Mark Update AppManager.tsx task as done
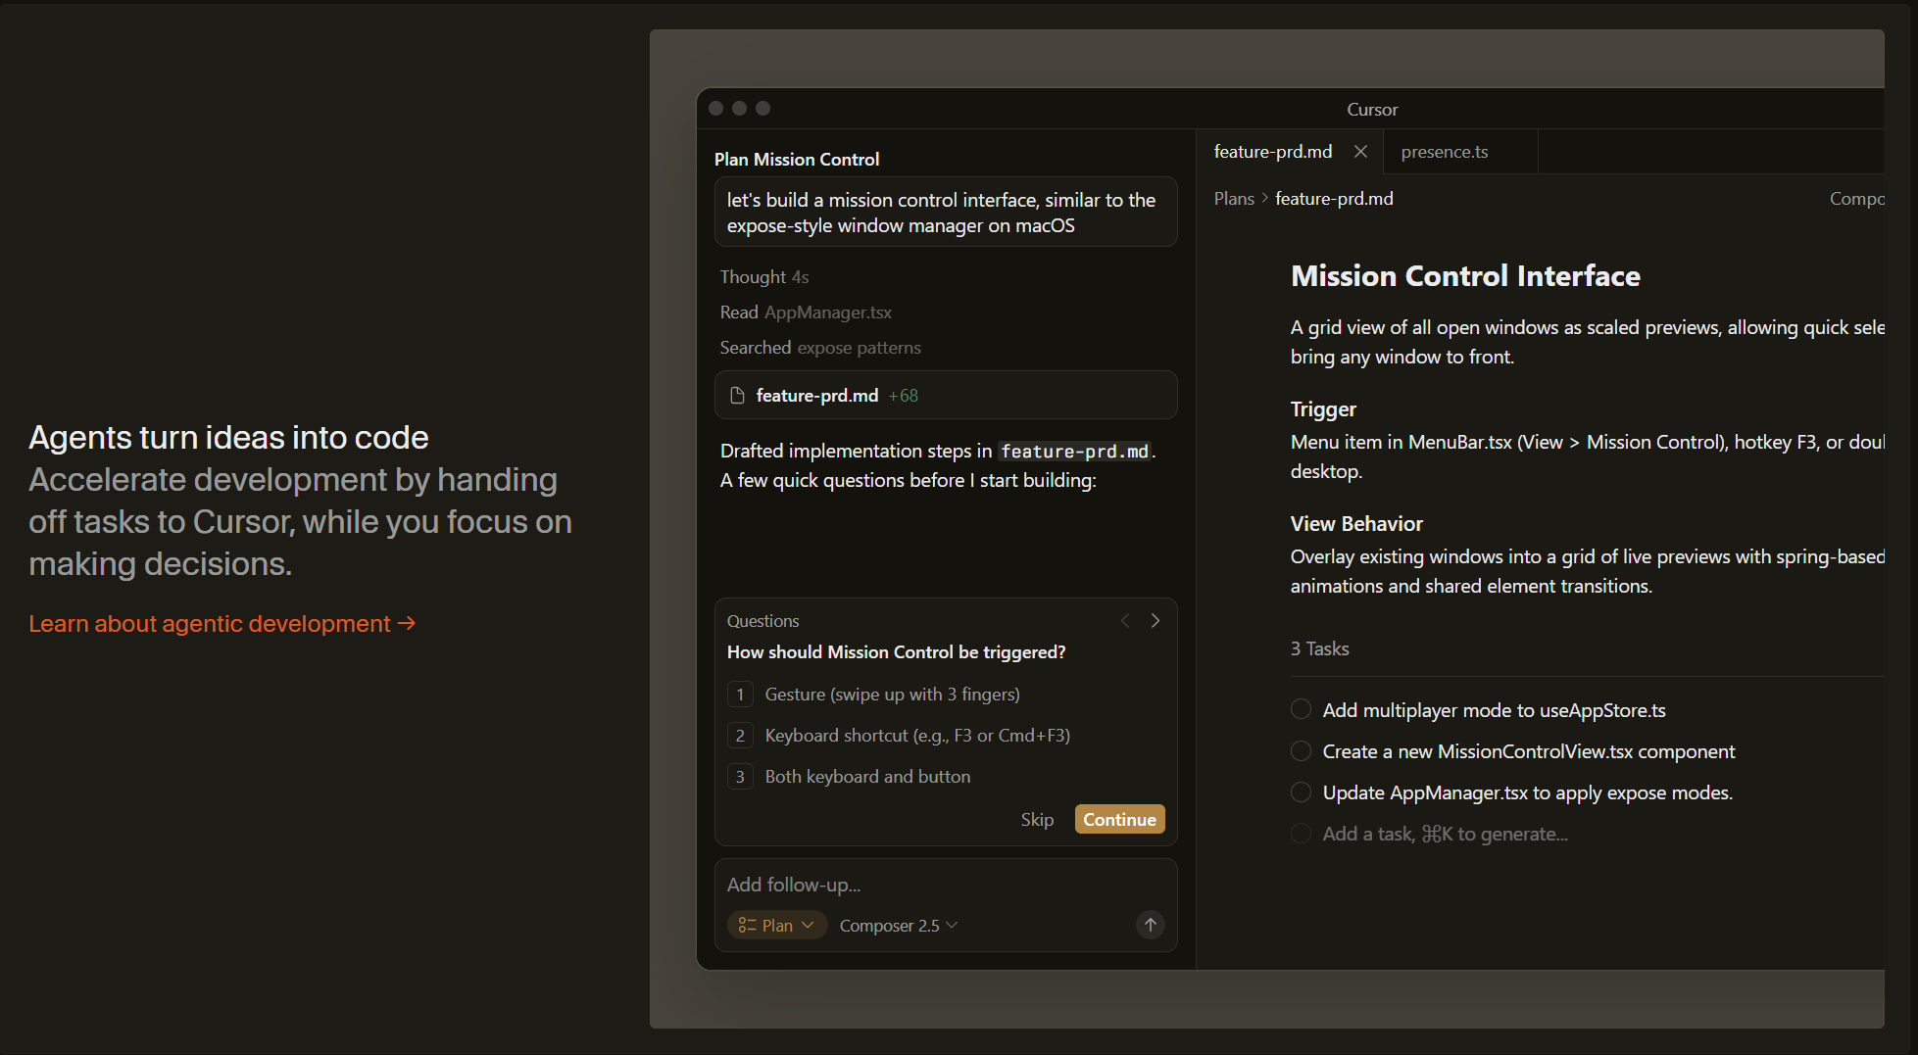Viewport: 1918px width, 1055px height. 1301,791
